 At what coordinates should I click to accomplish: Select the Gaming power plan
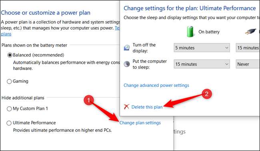coord(9,81)
